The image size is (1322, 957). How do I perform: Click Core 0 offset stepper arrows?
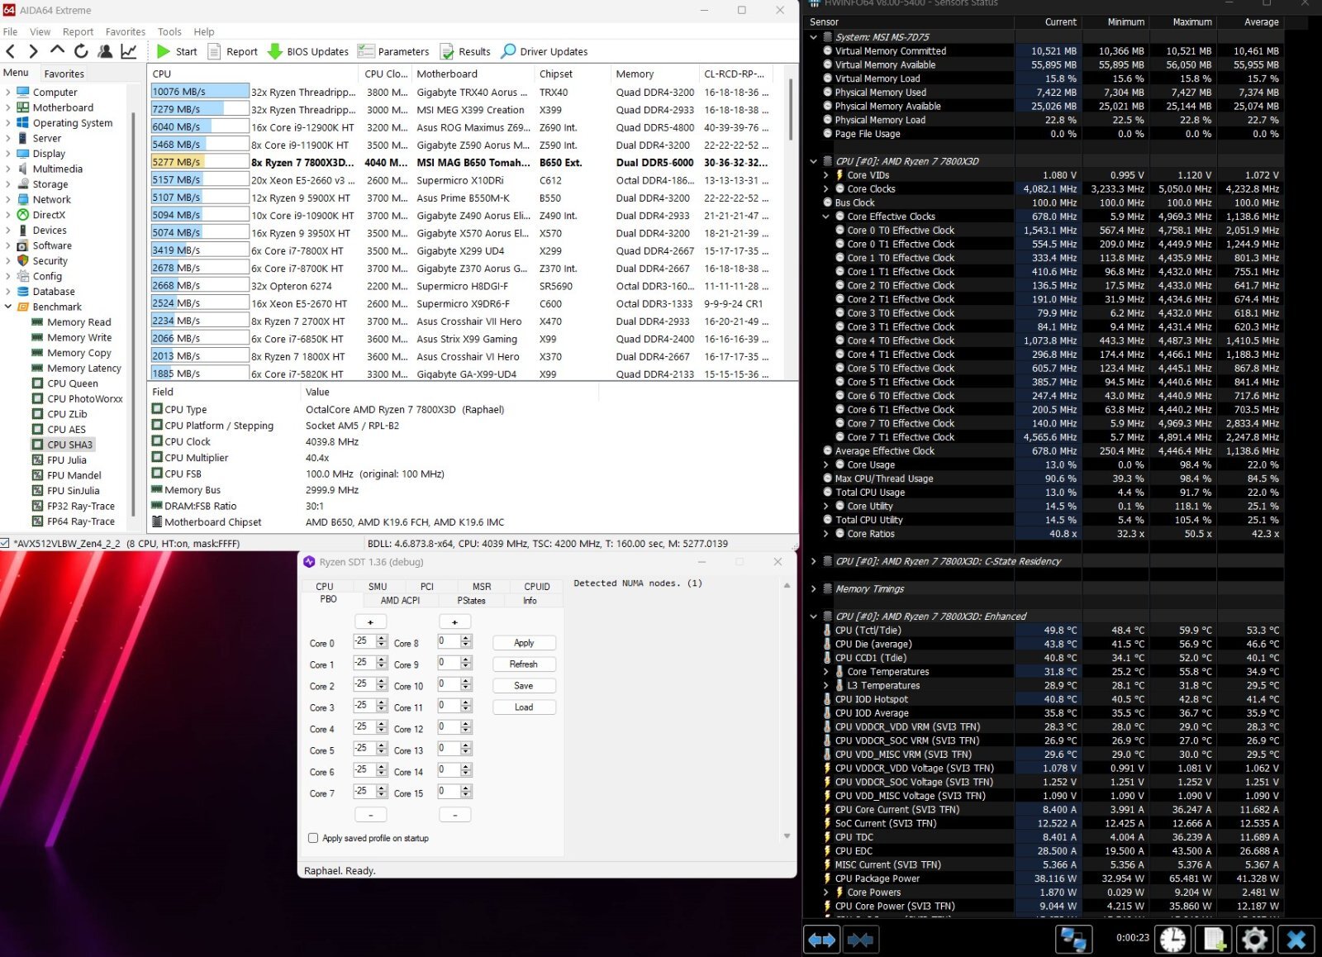coord(382,641)
